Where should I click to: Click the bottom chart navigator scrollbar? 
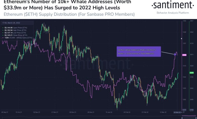tap(98, 117)
